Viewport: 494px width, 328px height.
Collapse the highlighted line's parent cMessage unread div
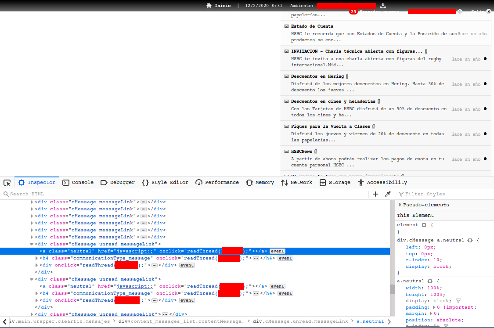(32, 244)
